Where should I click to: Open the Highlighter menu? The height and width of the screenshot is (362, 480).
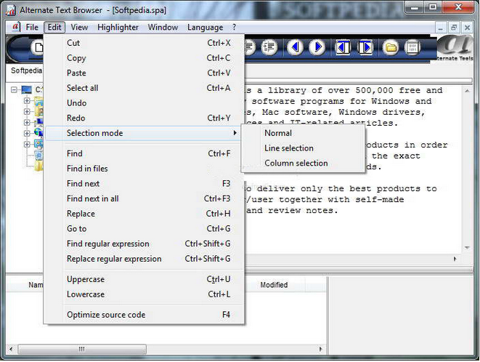point(118,28)
